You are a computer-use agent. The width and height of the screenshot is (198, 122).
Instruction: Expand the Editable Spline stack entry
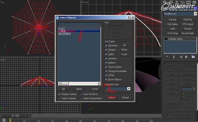pyautogui.click(x=166, y=39)
